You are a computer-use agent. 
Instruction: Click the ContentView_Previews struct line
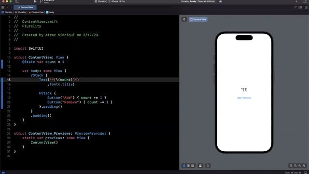(62, 133)
